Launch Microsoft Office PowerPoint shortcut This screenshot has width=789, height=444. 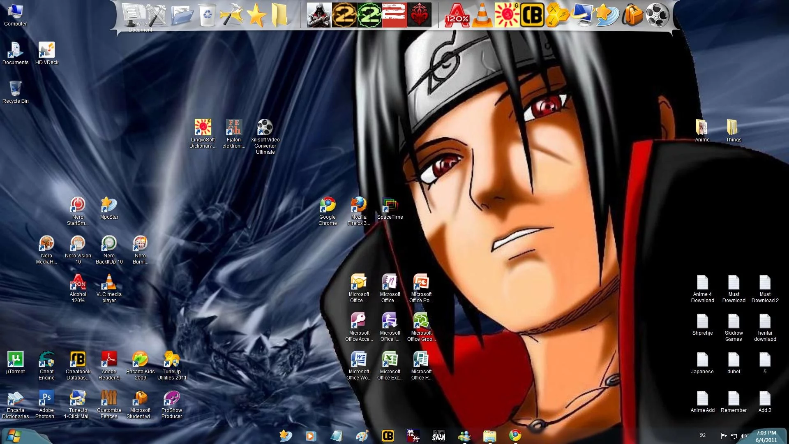click(421, 288)
